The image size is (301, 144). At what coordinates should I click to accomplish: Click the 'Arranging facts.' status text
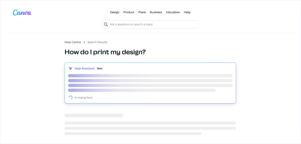point(83,98)
